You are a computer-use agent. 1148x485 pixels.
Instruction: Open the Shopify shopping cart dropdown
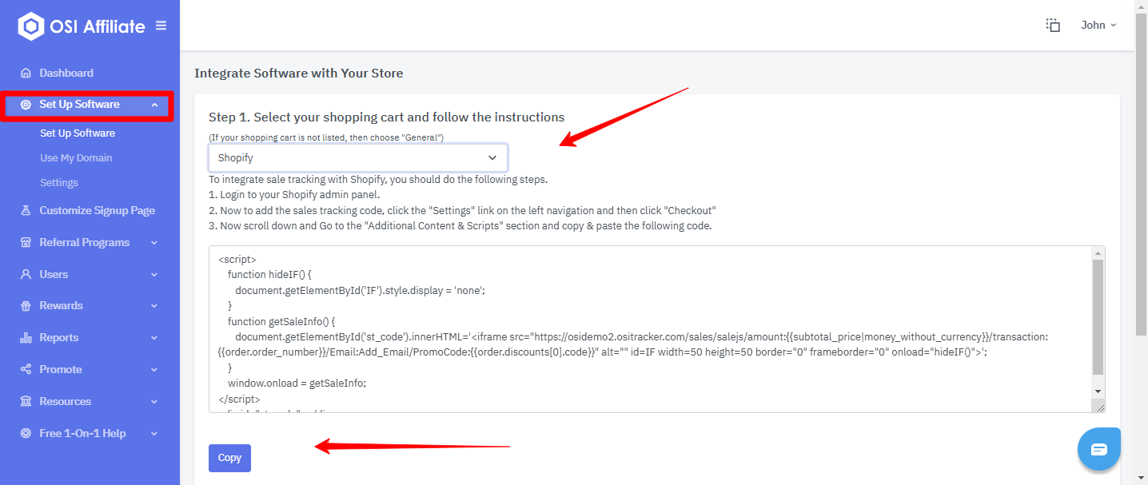357,158
